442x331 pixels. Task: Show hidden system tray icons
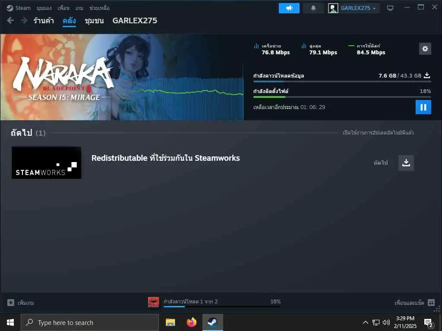tap(365, 322)
